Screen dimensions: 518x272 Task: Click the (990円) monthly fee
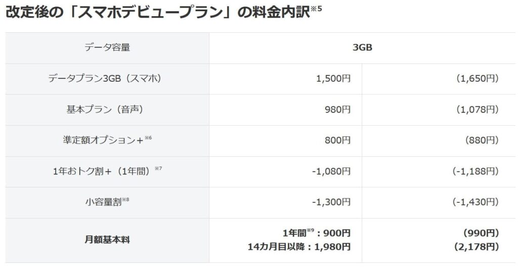(x=481, y=233)
